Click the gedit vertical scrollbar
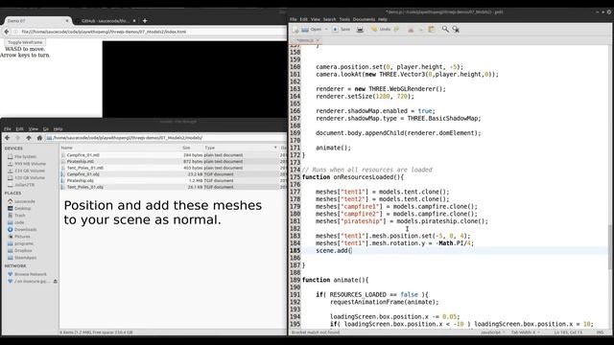The height and width of the screenshot is (345, 614). click(x=610, y=247)
